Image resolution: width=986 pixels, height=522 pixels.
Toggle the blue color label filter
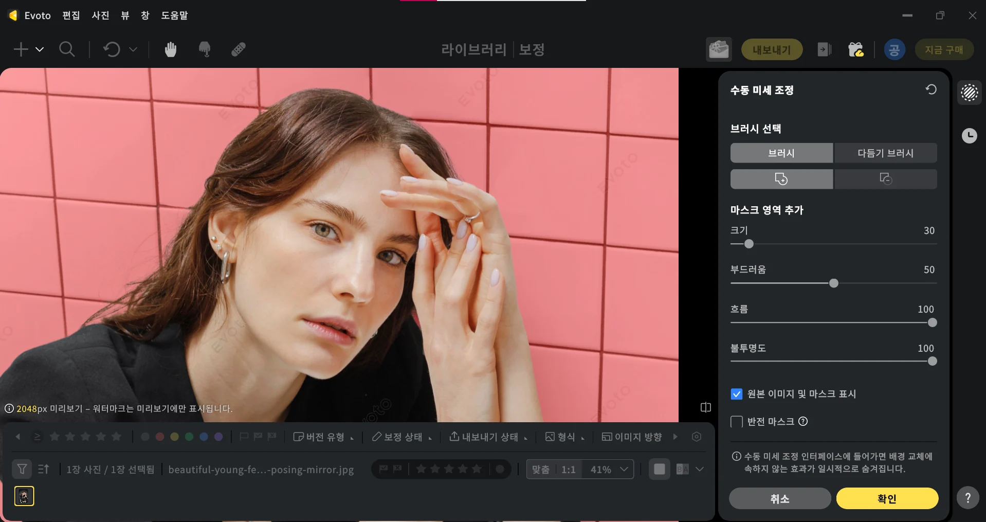204,437
